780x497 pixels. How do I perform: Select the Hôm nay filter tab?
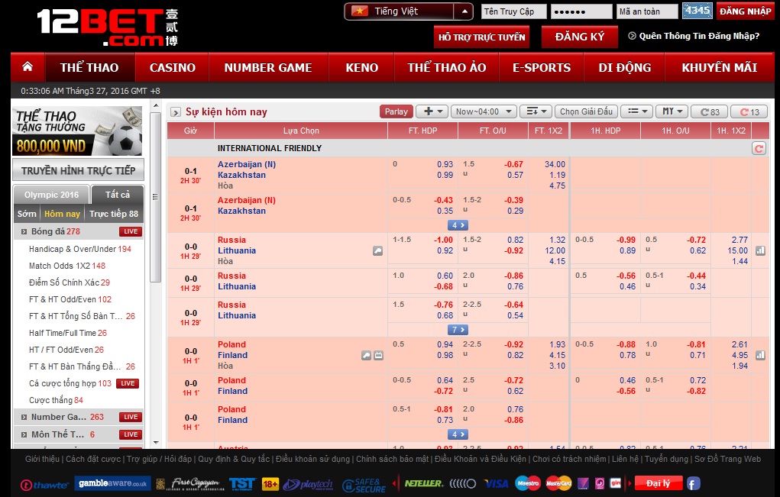[62, 214]
